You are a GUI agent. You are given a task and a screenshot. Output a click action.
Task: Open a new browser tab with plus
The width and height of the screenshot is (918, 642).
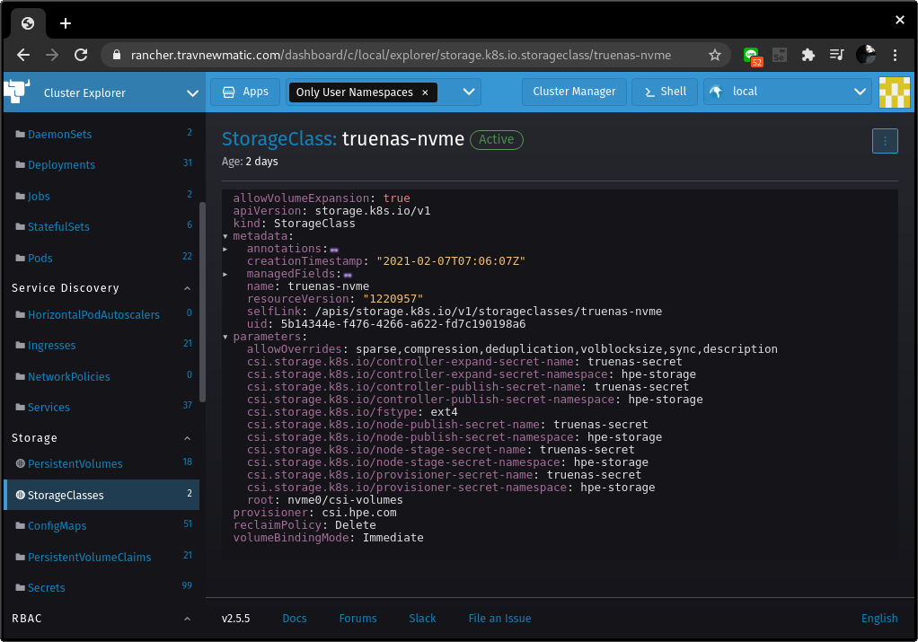(66, 23)
